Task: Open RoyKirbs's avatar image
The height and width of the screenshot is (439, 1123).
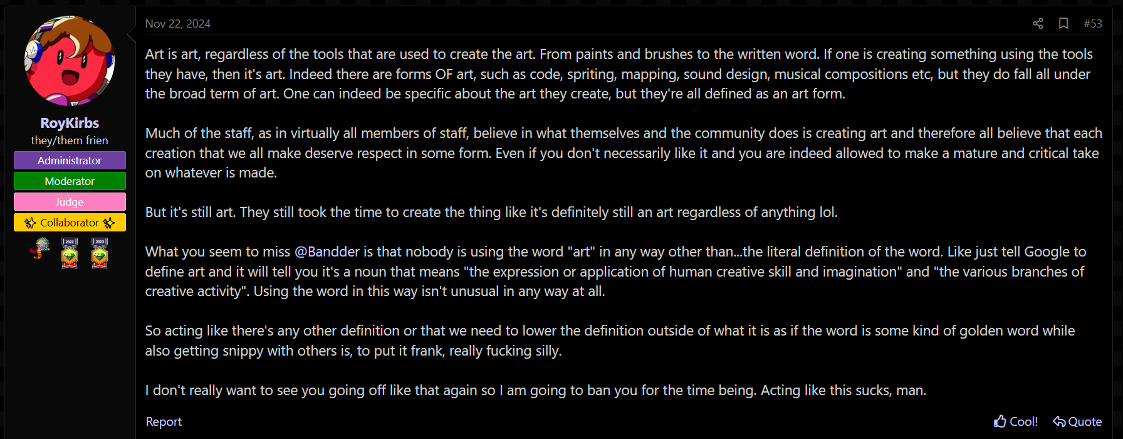Action: pyautogui.click(x=70, y=61)
